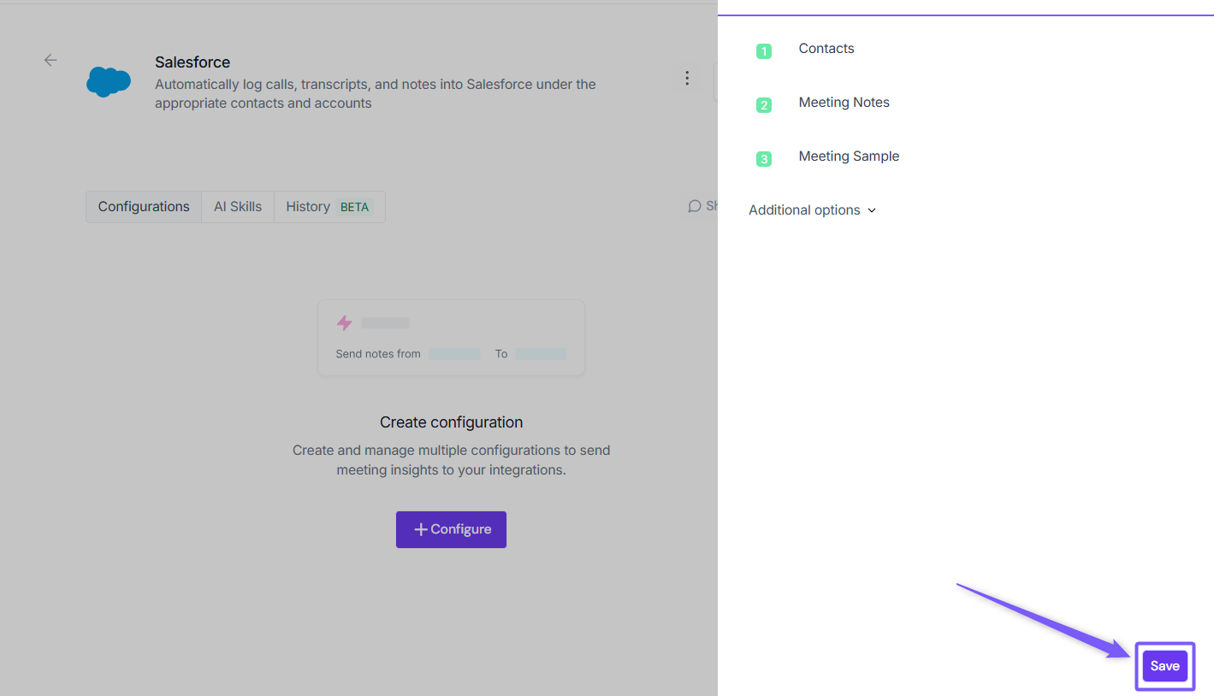Viewport: 1214px width, 696px height.
Task: Click the green step 1 badge
Action: (x=764, y=51)
